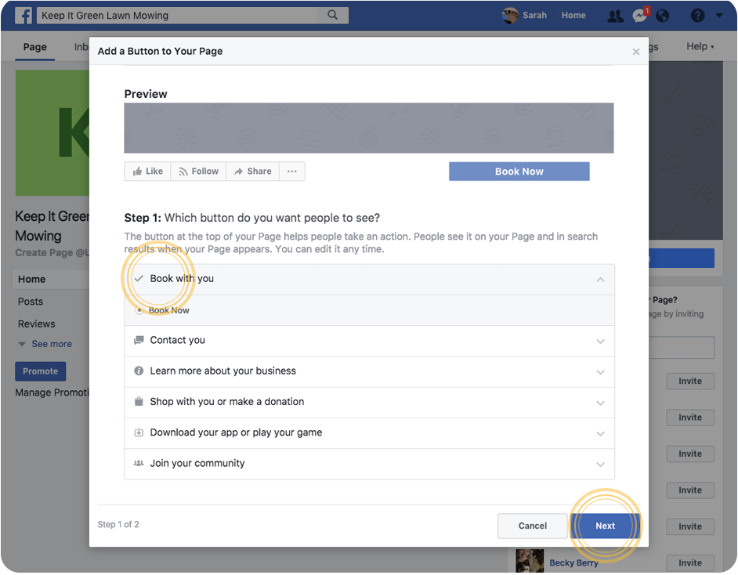
Task: Expand the Join your community section
Action: point(600,464)
